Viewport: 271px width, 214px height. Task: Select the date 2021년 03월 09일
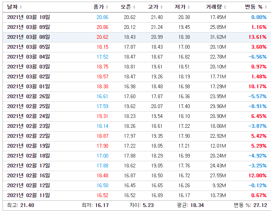point(28,27)
